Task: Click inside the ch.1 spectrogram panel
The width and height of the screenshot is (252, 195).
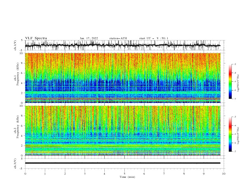Action: point(122,78)
